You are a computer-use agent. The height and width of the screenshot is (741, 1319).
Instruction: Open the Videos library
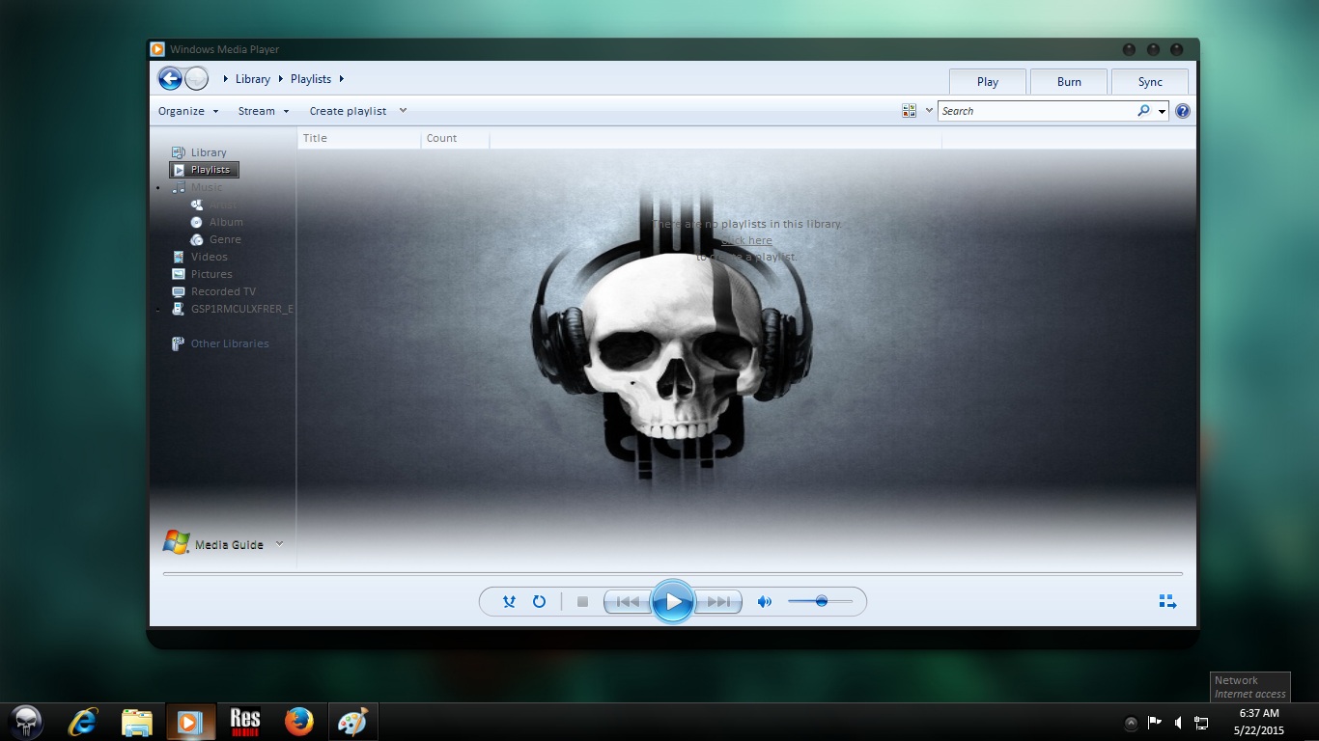pyautogui.click(x=209, y=257)
